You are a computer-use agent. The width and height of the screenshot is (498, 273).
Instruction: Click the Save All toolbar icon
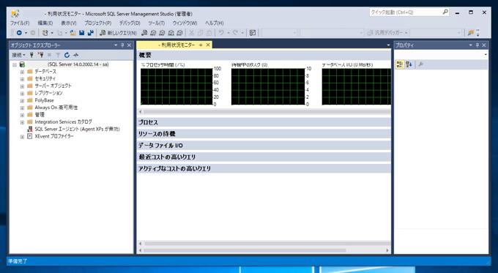pos(91,33)
